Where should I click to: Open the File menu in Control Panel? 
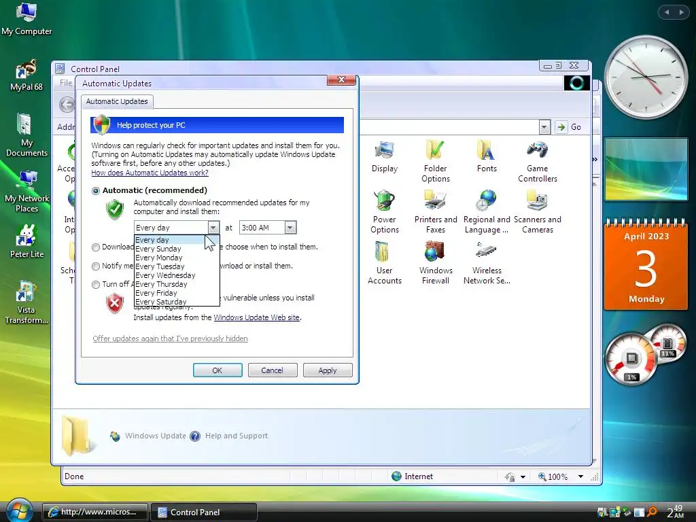[x=66, y=82]
